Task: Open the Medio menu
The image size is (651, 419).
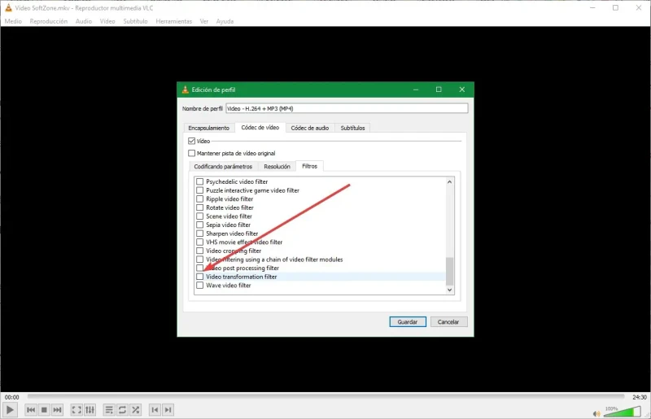Action: click(x=13, y=21)
